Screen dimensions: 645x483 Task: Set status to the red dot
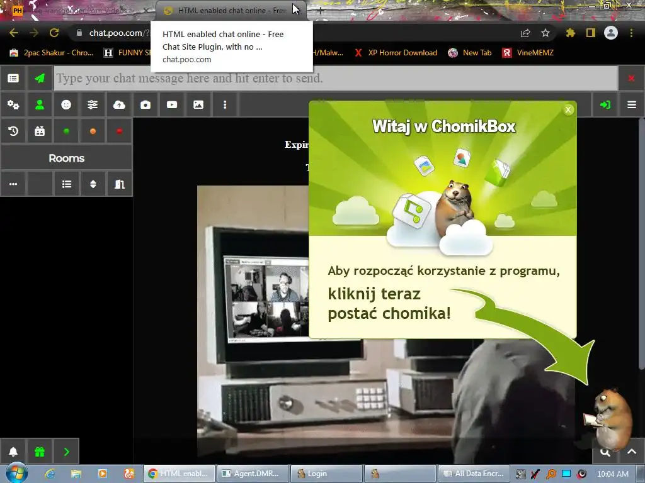coord(119,131)
